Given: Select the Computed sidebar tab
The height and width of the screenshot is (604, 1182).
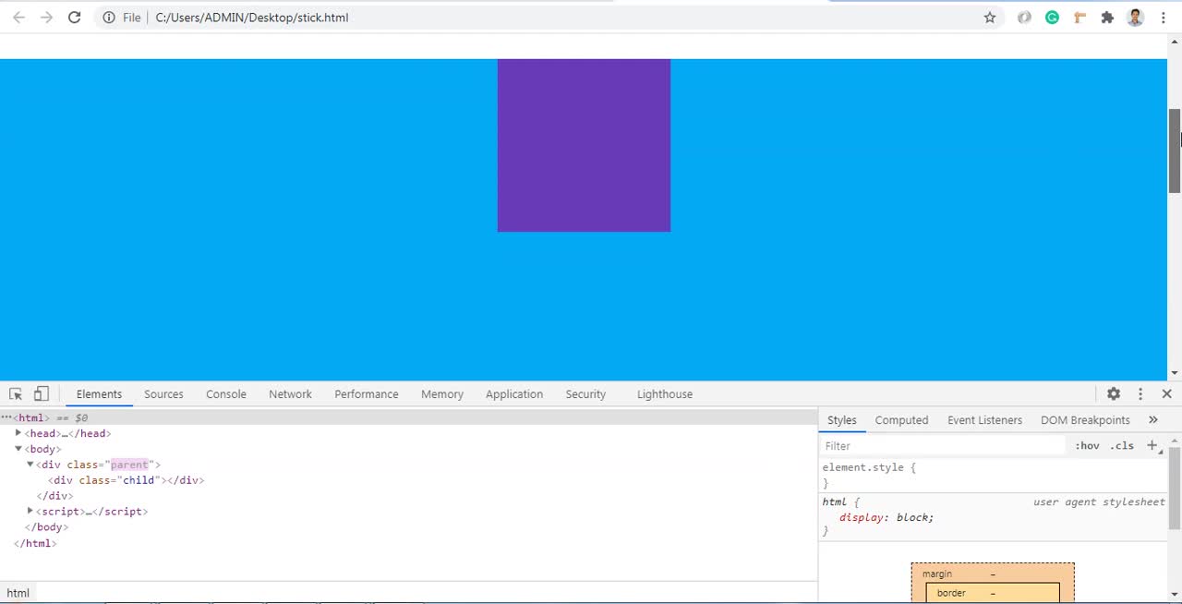Looking at the screenshot, I should [x=901, y=420].
